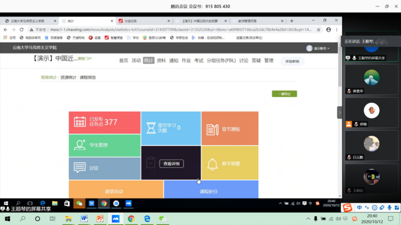Click the 章节测验 document icon

pyautogui.click(x=212, y=128)
